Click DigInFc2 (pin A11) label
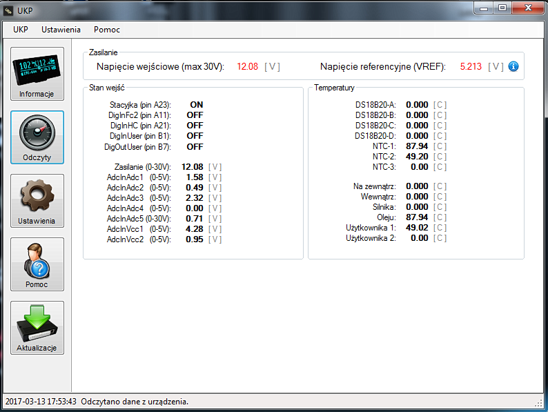548x412 pixels. (x=139, y=115)
